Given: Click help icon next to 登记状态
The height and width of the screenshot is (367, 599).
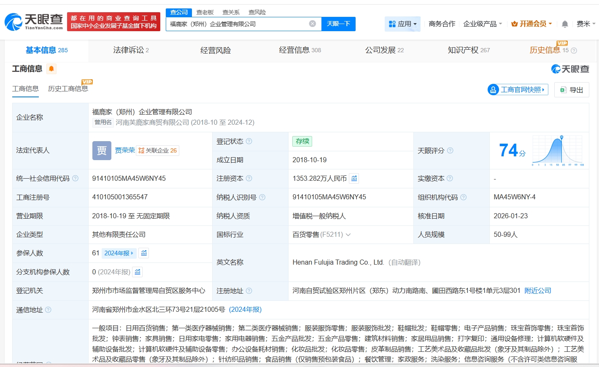Looking at the screenshot, I should point(249,142).
